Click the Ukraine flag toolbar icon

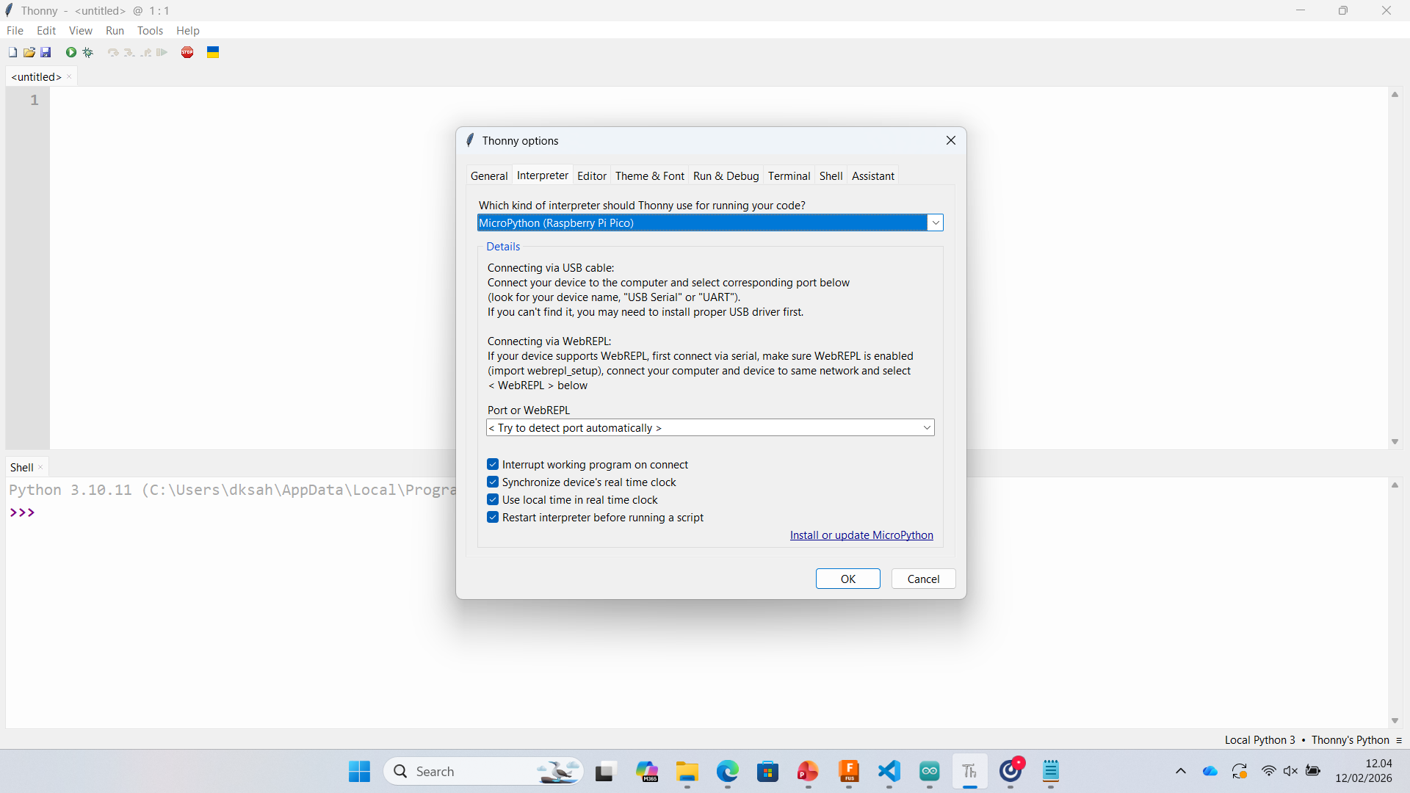[213, 52]
